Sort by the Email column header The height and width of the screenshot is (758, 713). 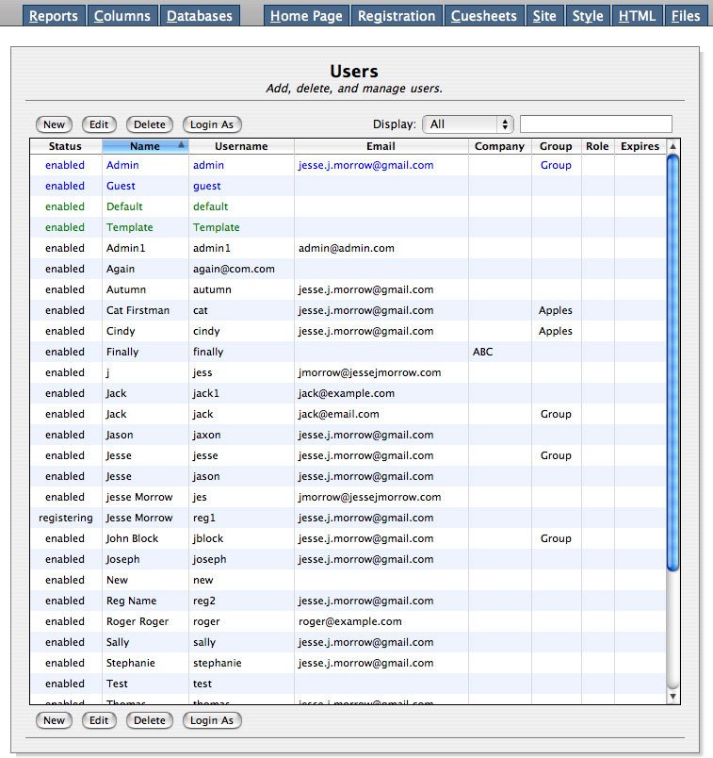pyautogui.click(x=381, y=146)
